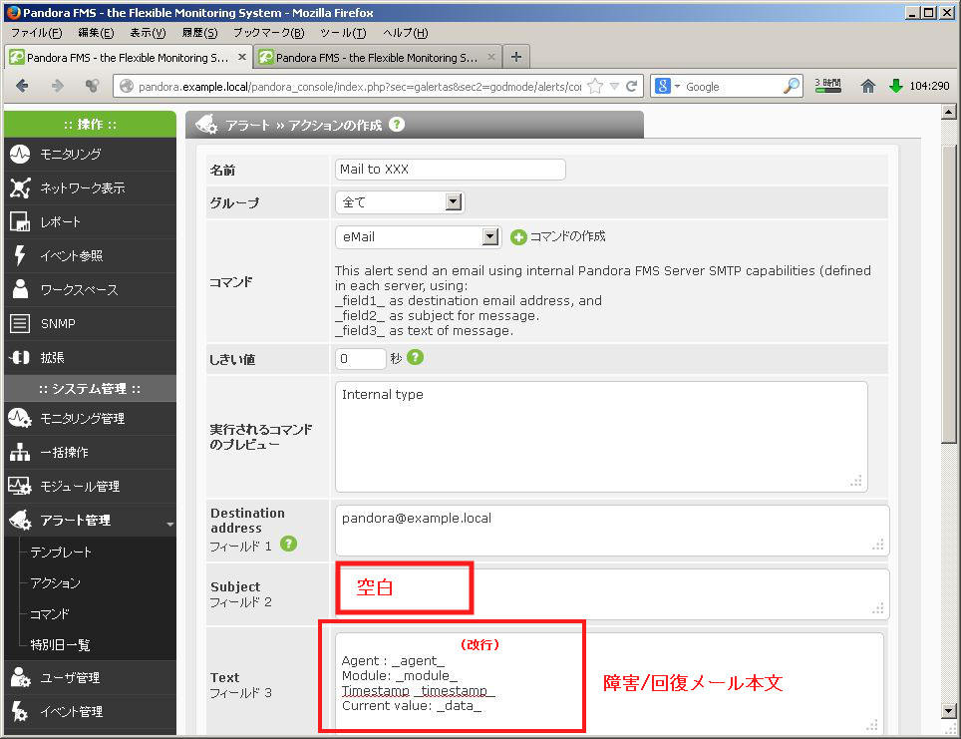961x739 pixels.
Task: Click the command preview text area
Action: pos(601,437)
